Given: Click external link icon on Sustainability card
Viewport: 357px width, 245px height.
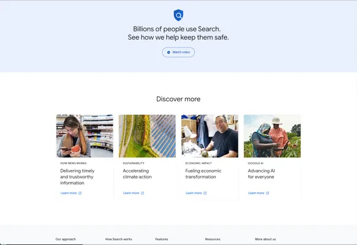Looking at the screenshot, I should (143, 193).
